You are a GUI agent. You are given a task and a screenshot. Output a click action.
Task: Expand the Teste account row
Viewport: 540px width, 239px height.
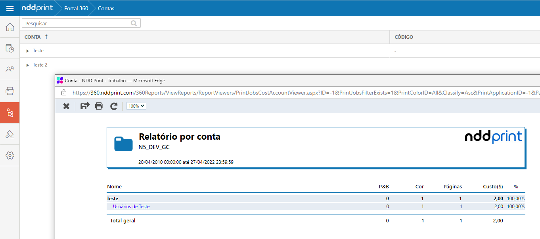(28, 51)
